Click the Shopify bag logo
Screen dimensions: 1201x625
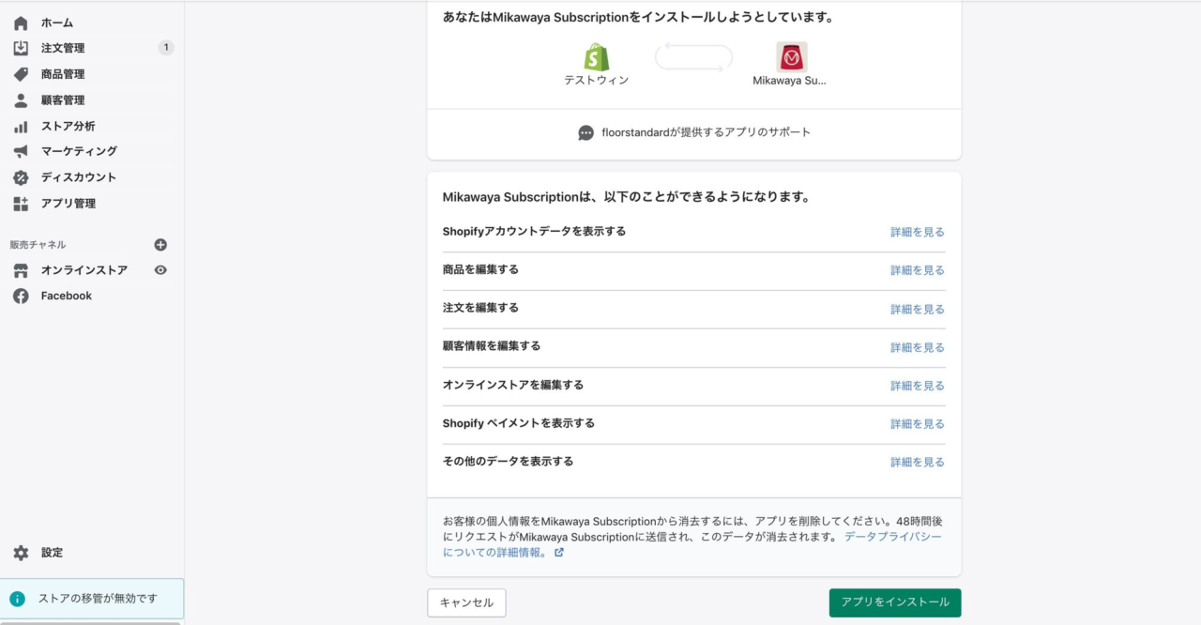(x=597, y=57)
